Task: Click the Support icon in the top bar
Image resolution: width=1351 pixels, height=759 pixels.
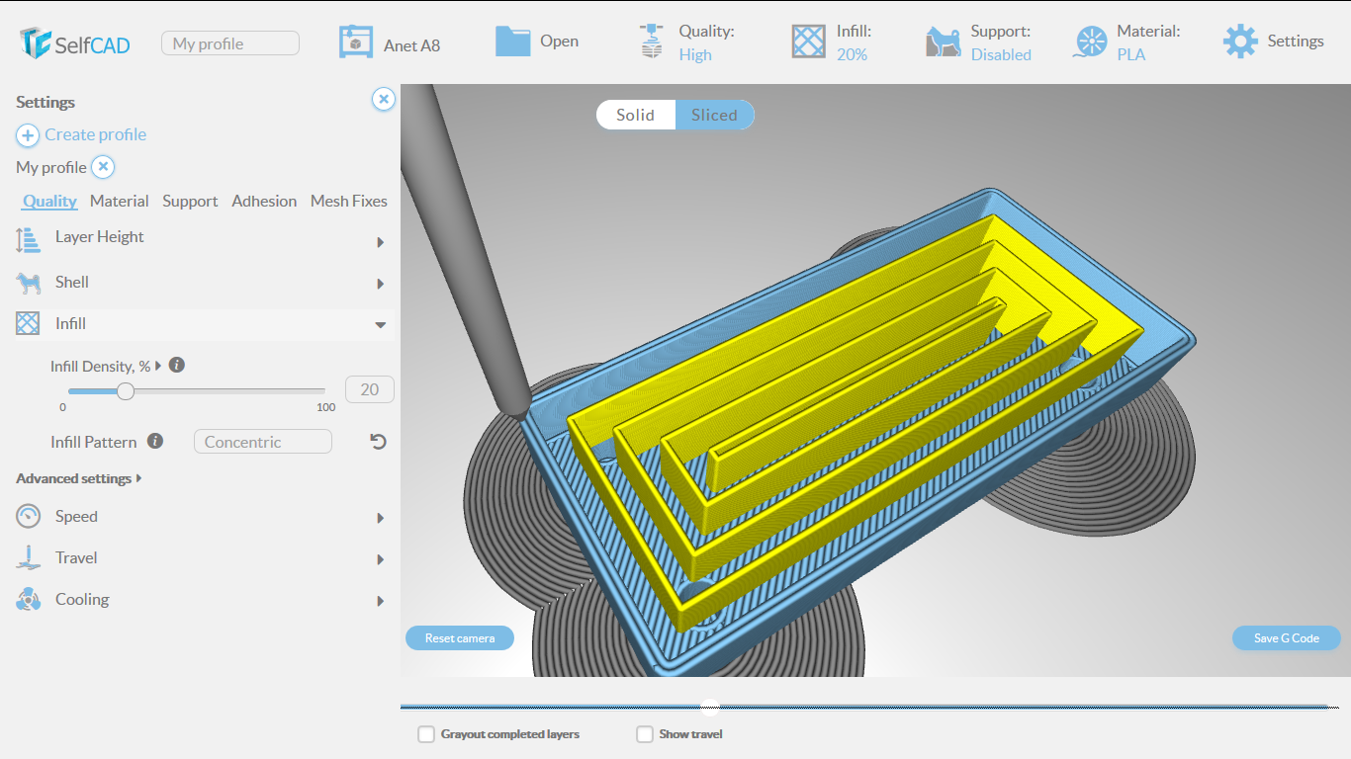Action: 944,42
